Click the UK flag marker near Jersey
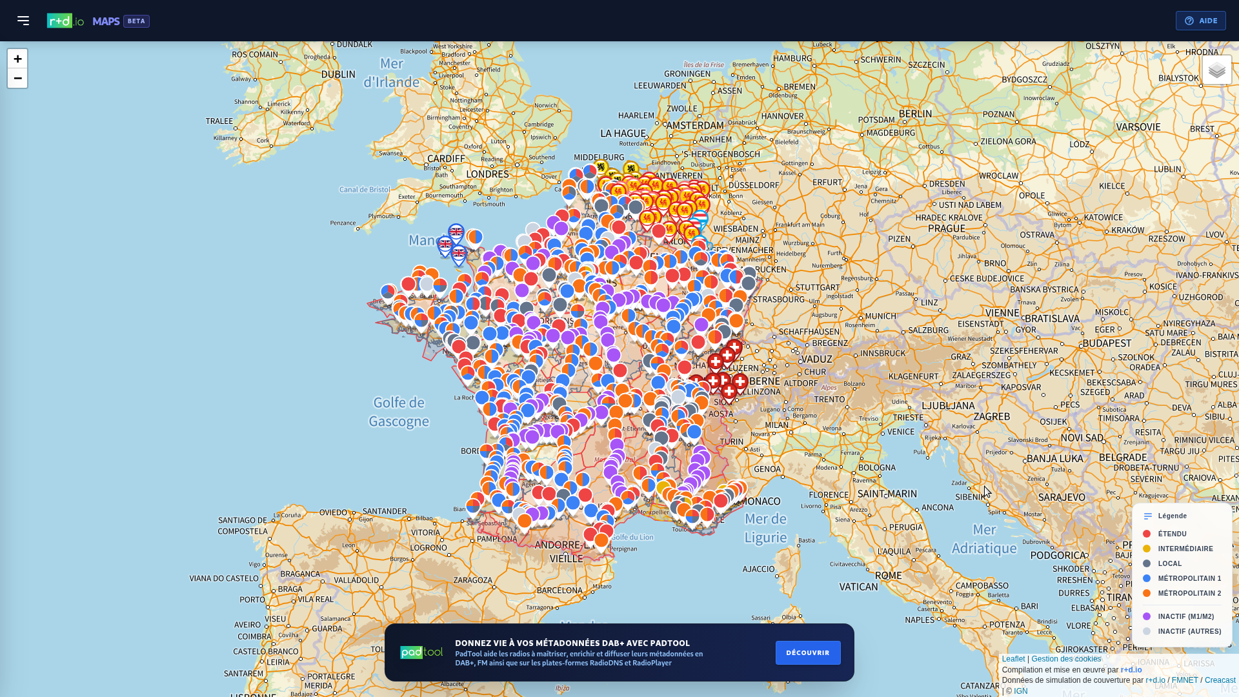Viewport: 1239px width, 697px height. click(458, 253)
